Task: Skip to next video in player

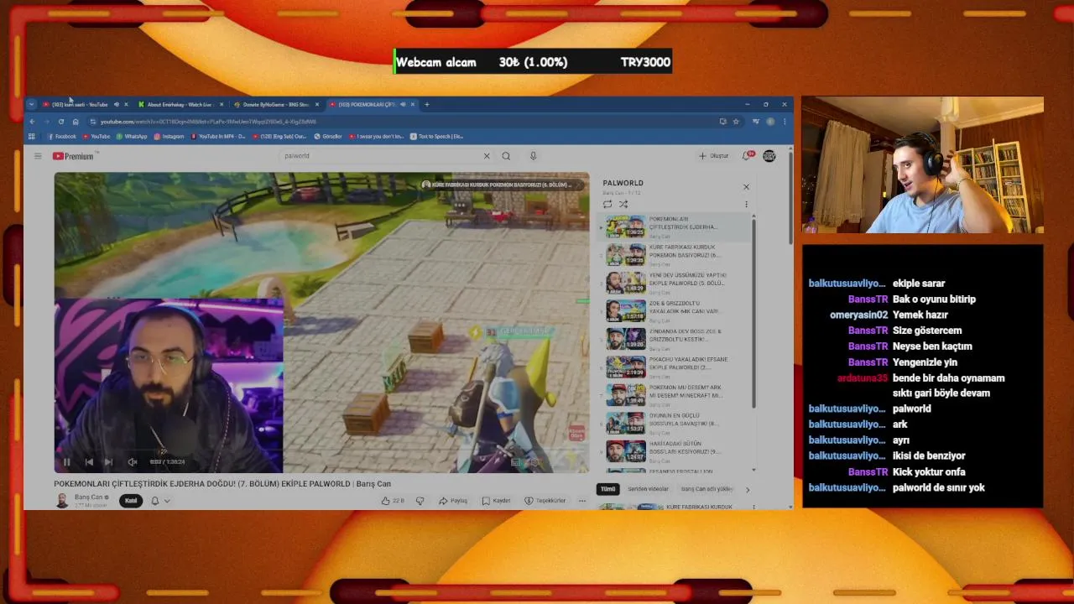Action: click(x=108, y=461)
